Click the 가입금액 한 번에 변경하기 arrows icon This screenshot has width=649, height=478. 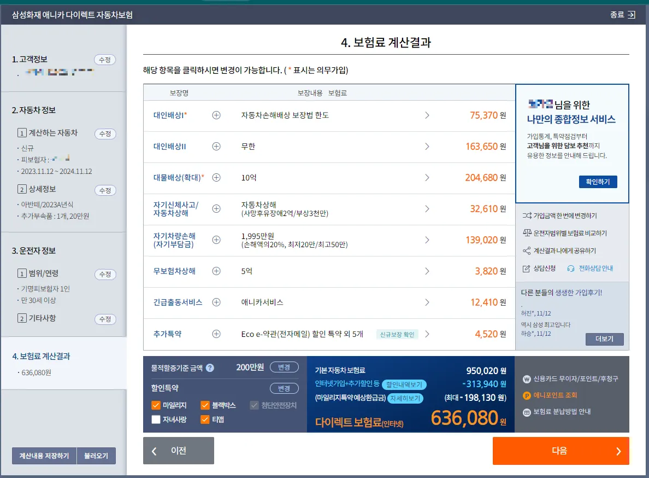pos(527,217)
